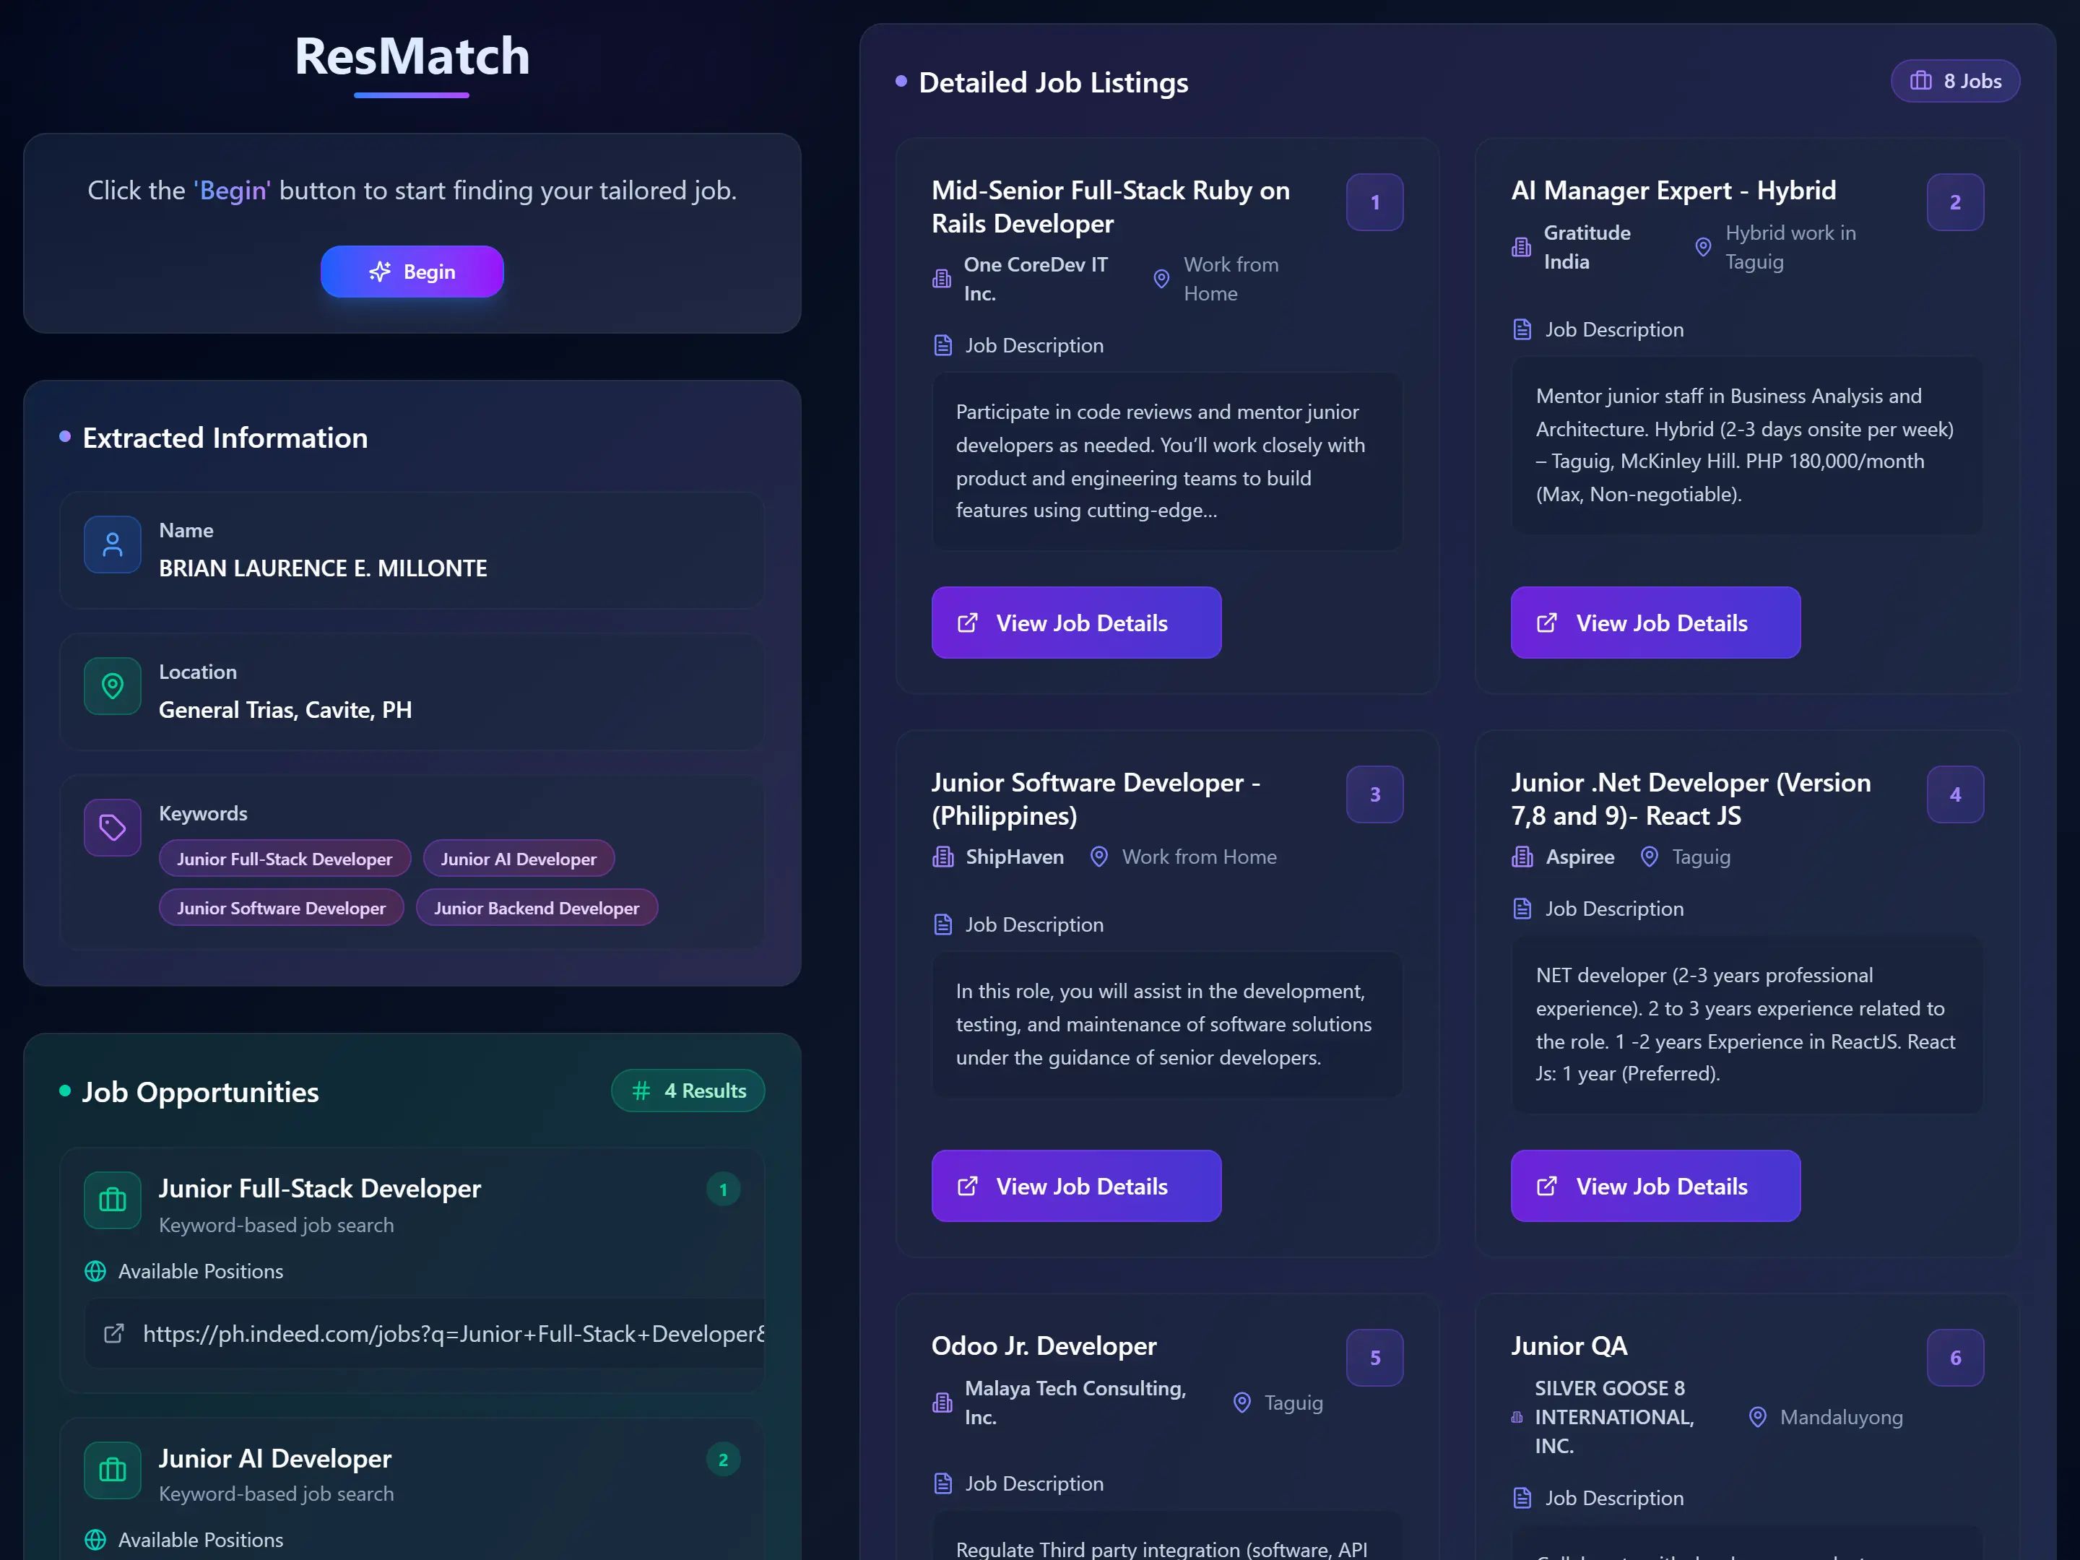This screenshot has width=2080, height=1560.
Task: Select the Junior AI Developer keyword chip
Action: 518,857
